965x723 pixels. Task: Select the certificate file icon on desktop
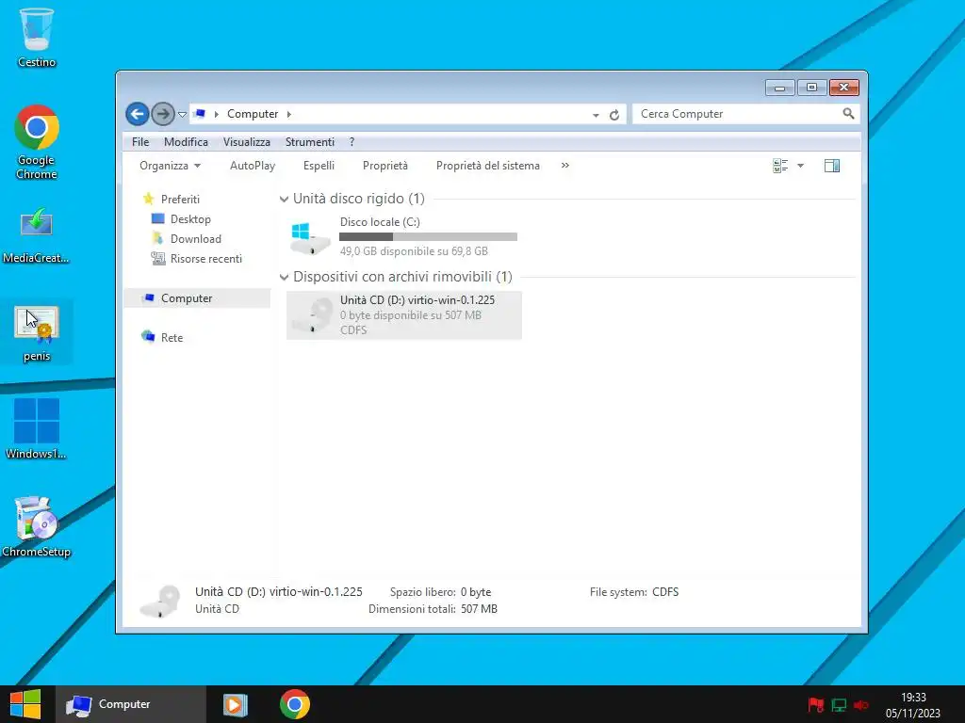[37, 332]
